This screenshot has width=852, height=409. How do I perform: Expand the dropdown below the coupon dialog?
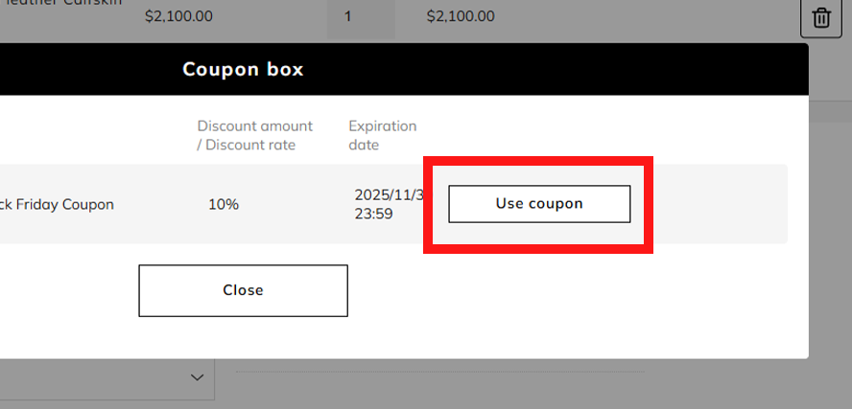pos(198,377)
